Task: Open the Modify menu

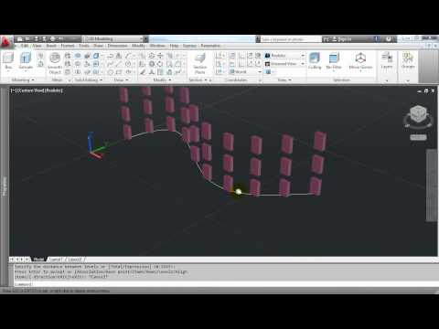Action: 138,46
